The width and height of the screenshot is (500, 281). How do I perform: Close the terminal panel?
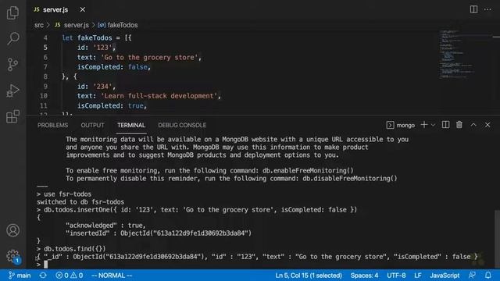487,125
